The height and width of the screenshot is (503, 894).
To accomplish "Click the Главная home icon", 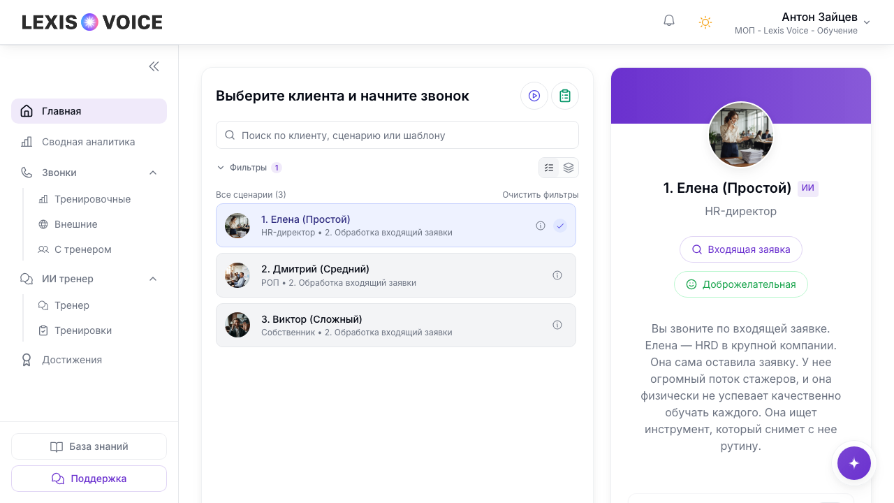I will point(27,111).
